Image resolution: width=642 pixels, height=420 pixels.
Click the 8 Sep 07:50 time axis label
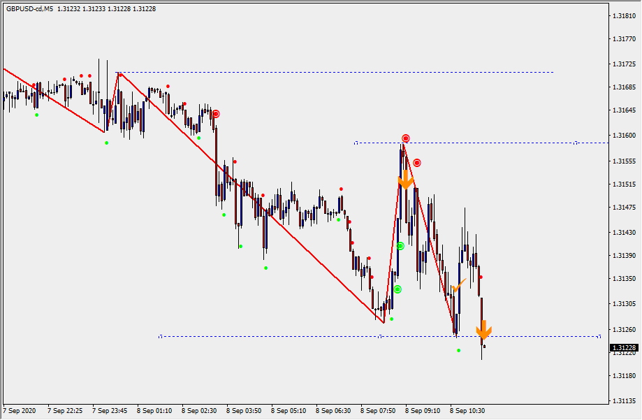377,411
